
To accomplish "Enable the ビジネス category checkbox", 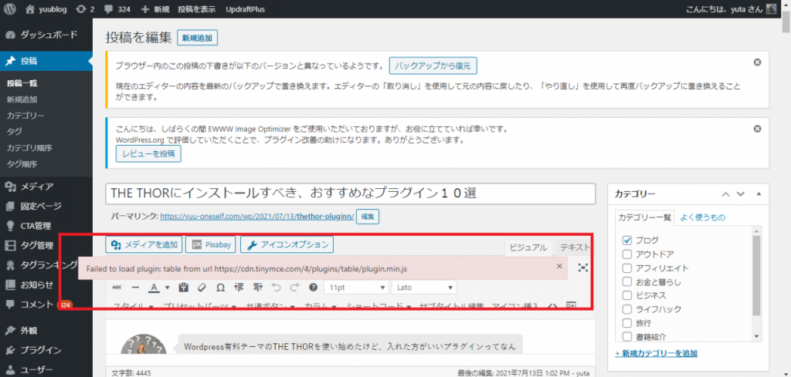I will [x=627, y=295].
